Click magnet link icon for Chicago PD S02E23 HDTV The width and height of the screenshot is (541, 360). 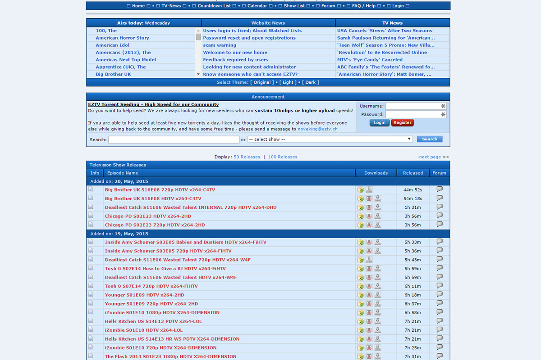(369, 216)
